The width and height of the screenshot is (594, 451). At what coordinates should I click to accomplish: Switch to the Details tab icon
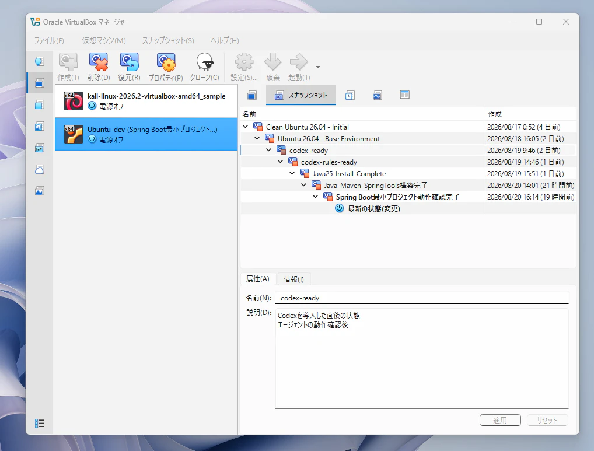click(x=252, y=95)
